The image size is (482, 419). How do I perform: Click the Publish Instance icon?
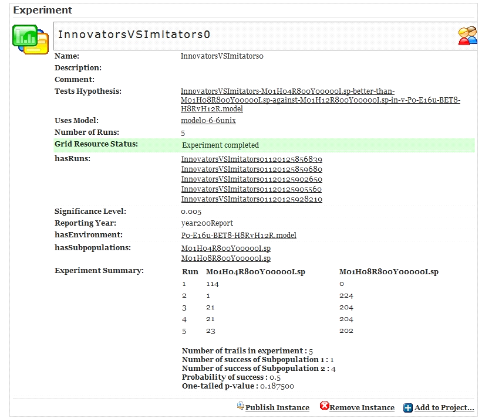[241, 406]
